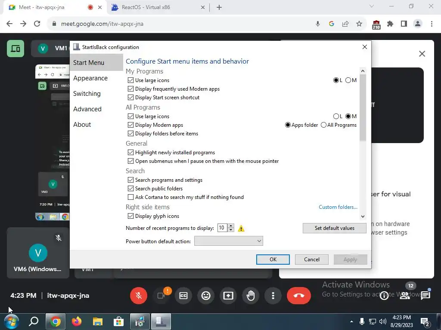Open Chrome from taskbar
Screen dimensions: 441x330
coord(56,321)
